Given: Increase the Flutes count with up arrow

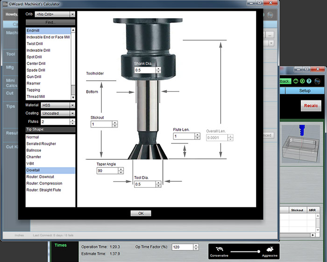Looking at the screenshot, I should point(72,120).
